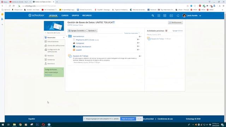Open the Composer link
Image resolution: width=226 pixels, height=127 pixels.
pyautogui.click(x=80, y=43)
